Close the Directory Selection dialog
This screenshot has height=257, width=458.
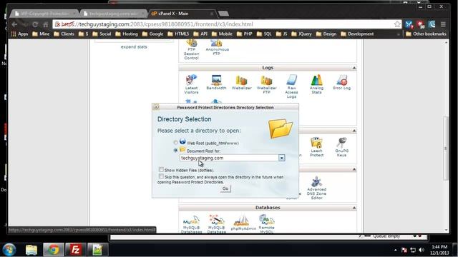pos(156,107)
